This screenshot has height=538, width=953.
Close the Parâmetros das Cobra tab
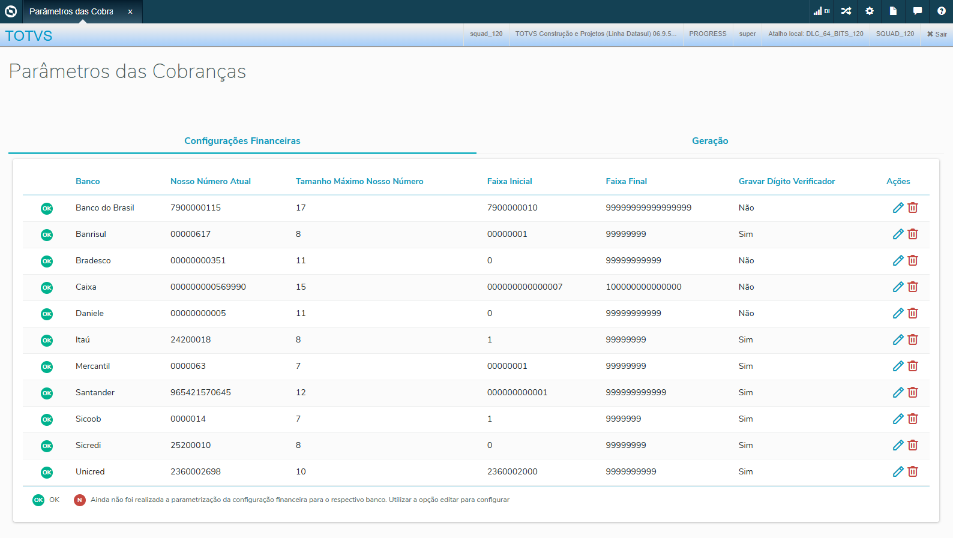130,11
